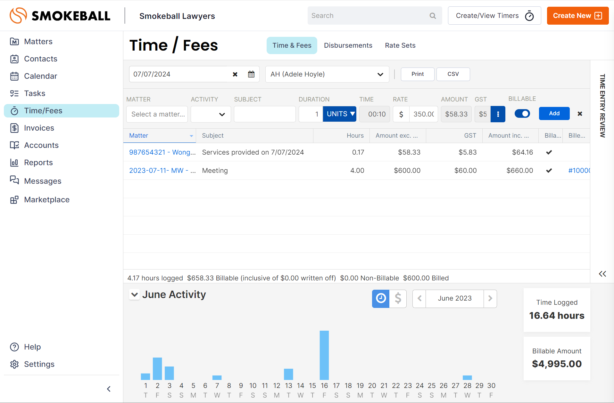Open the Settings gear

click(14, 364)
